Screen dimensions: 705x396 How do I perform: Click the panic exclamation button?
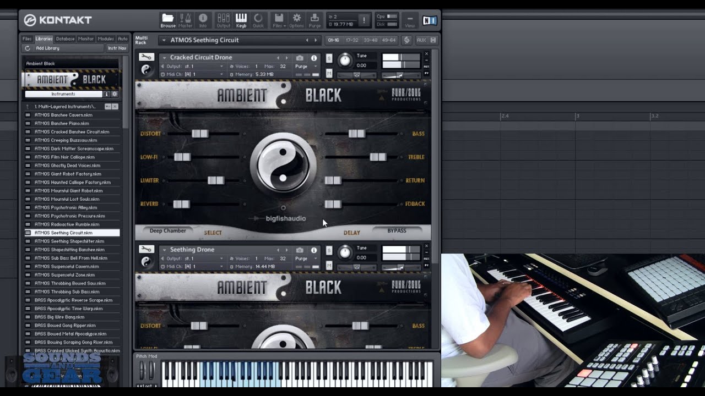(x=364, y=20)
